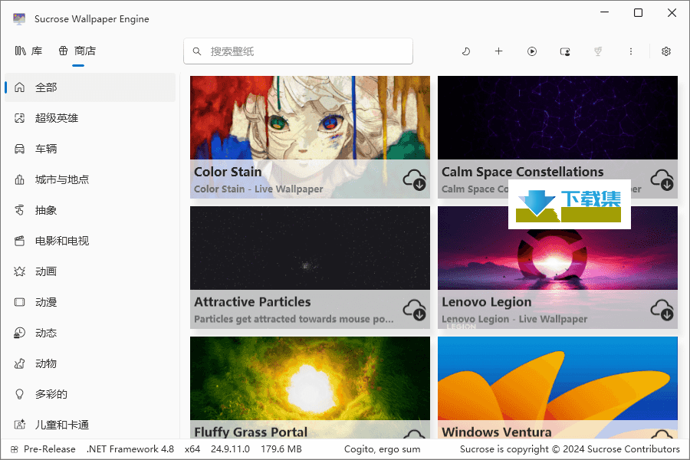Click the Sucrose app logo icon
The image size is (690, 460).
19,19
